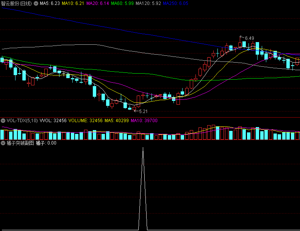Image resolution: width=300 pixels, height=231 pixels.
Task: Select the MA5: 6.23 price average label
Action: coord(50,3)
